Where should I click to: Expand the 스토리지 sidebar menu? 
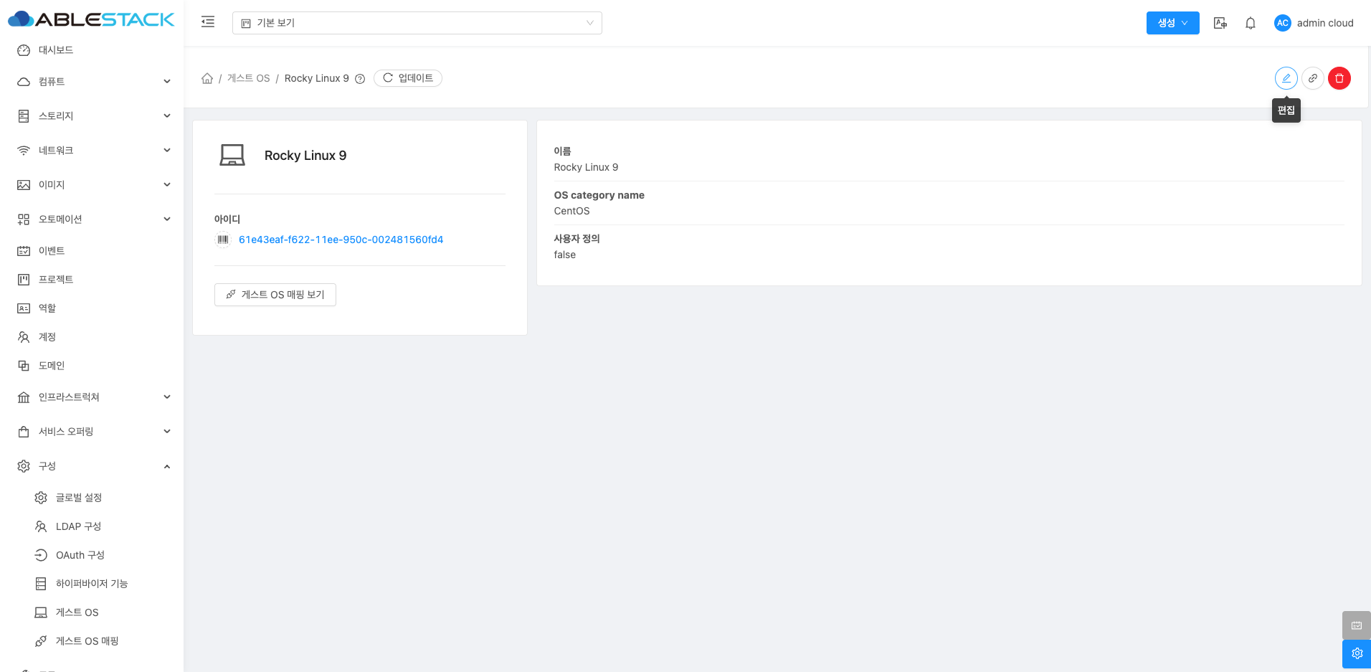coord(92,116)
